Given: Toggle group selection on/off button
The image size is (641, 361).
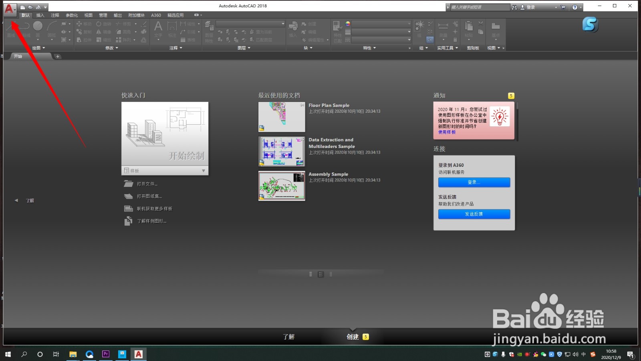Looking at the screenshot, I should coord(430,40).
